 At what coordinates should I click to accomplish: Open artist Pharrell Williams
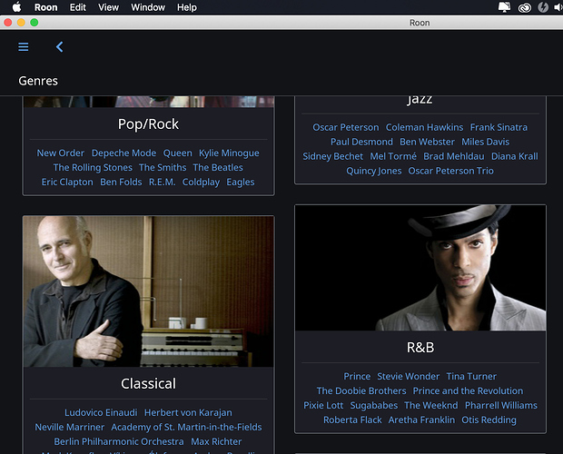(x=501, y=406)
